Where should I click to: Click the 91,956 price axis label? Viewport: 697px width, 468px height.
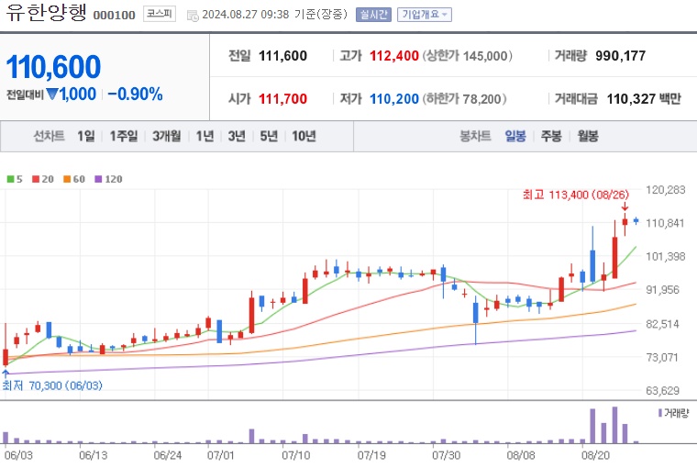click(662, 290)
